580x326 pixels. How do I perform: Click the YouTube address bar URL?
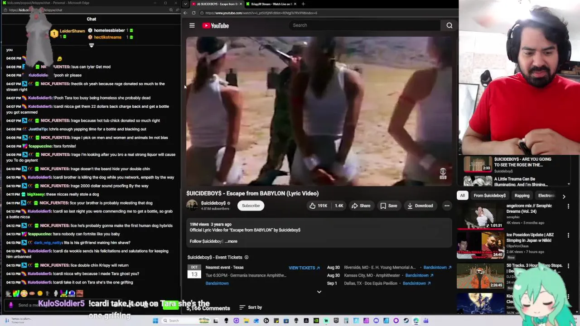click(261, 13)
